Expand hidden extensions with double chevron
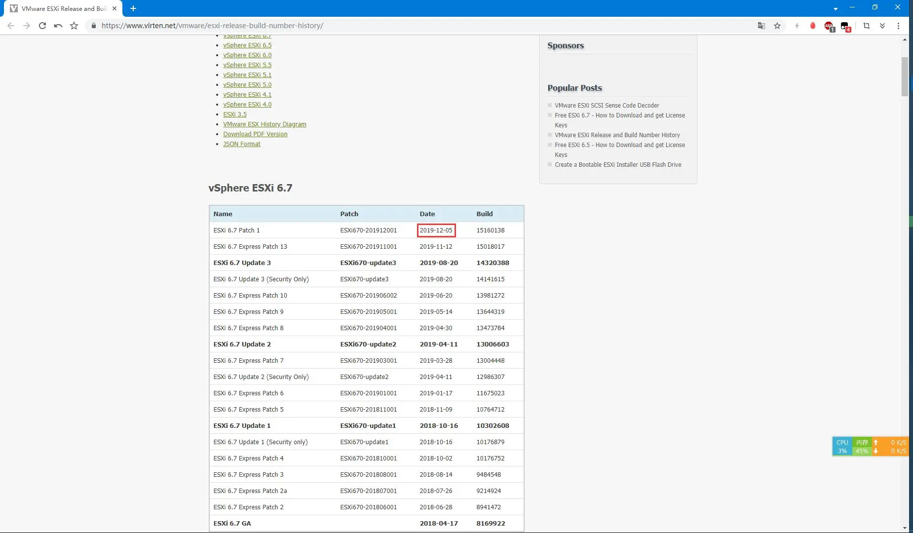 pos(882,26)
